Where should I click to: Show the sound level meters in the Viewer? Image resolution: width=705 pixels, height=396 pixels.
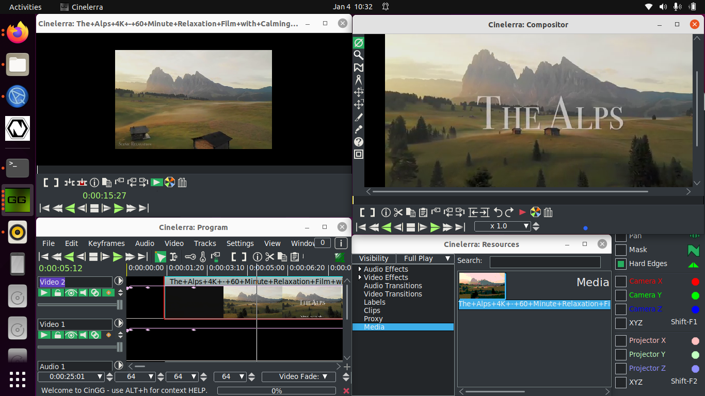182,182
